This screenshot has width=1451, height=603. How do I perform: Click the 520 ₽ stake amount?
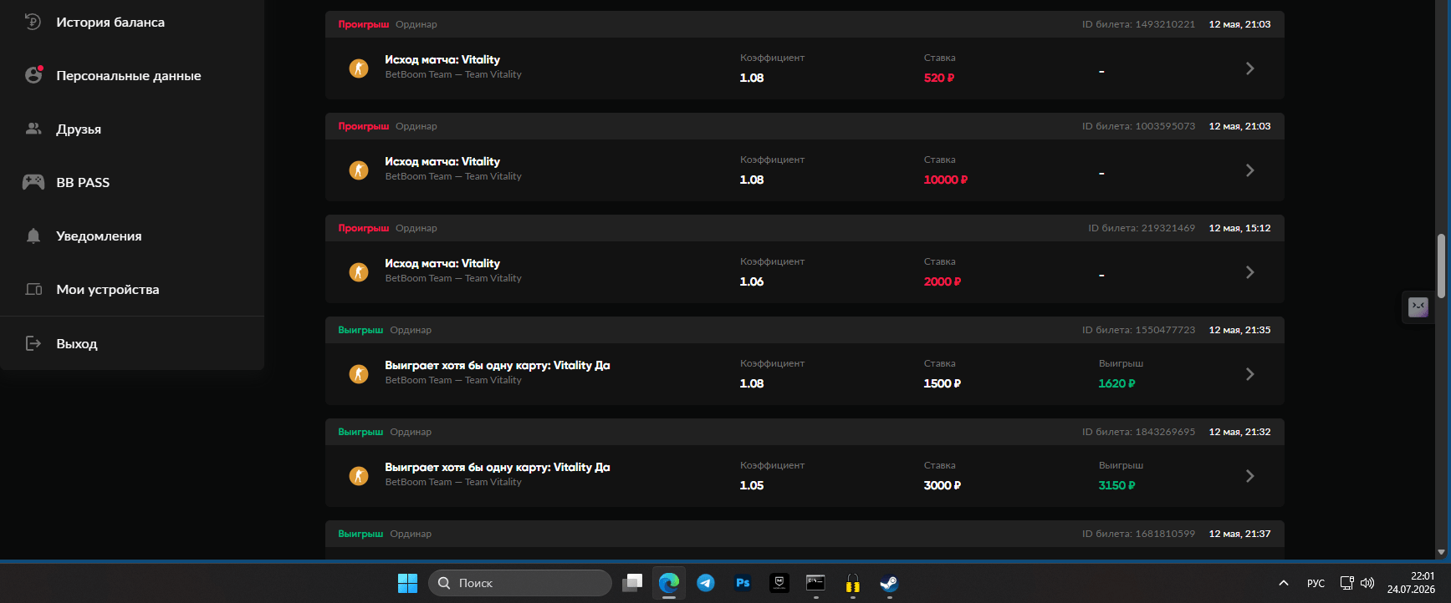pyautogui.click(x=939, y=78)
